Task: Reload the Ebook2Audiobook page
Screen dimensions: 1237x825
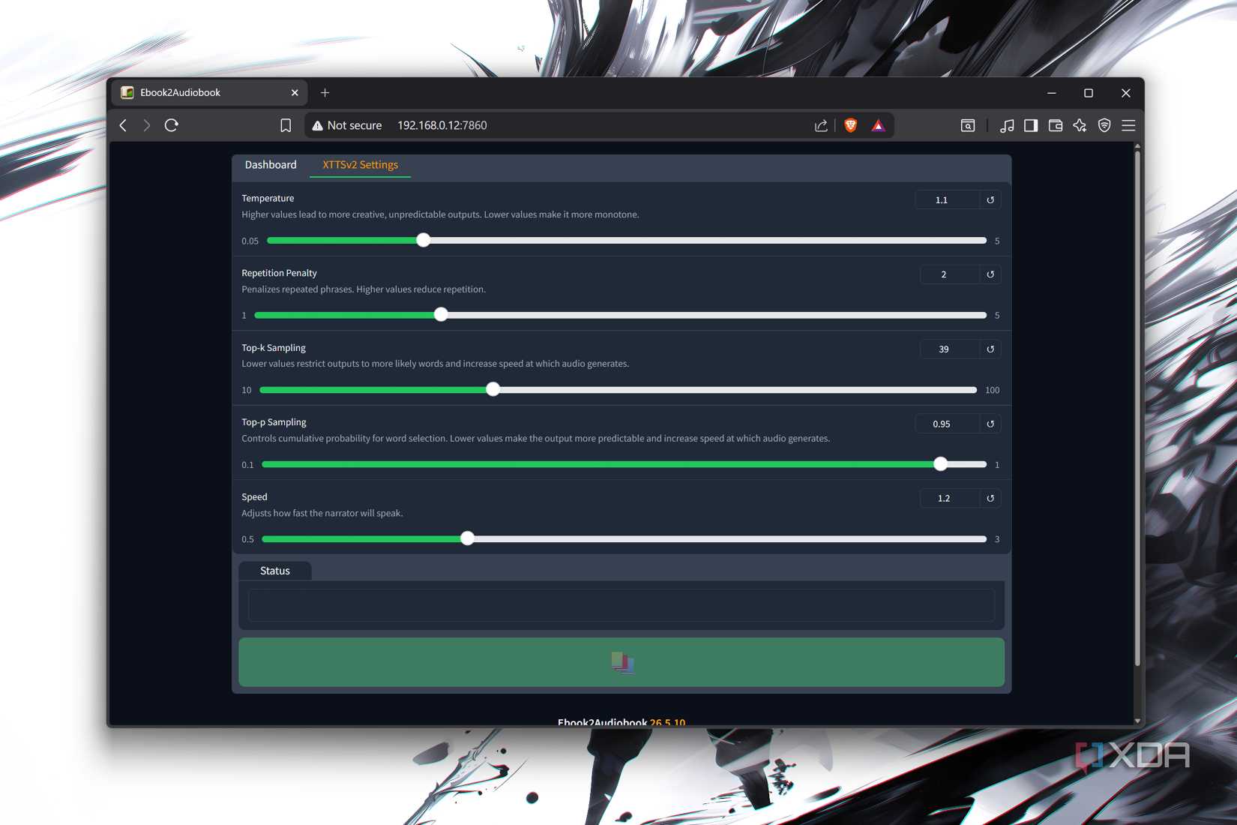Action: point(172,125)
